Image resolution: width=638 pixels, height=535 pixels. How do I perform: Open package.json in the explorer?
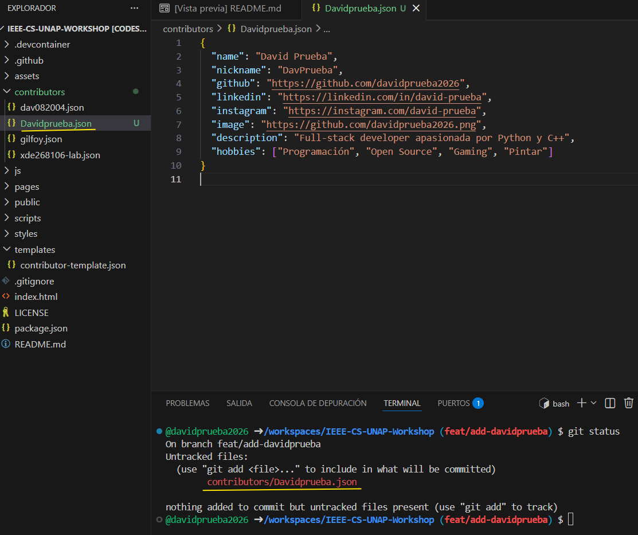point(41,329)
